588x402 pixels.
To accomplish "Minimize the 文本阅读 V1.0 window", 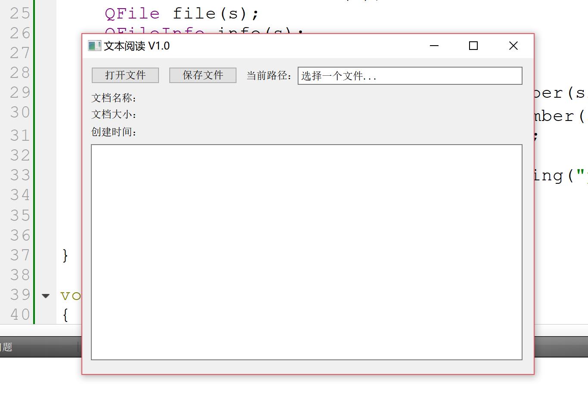I will [x=434, y=46].
